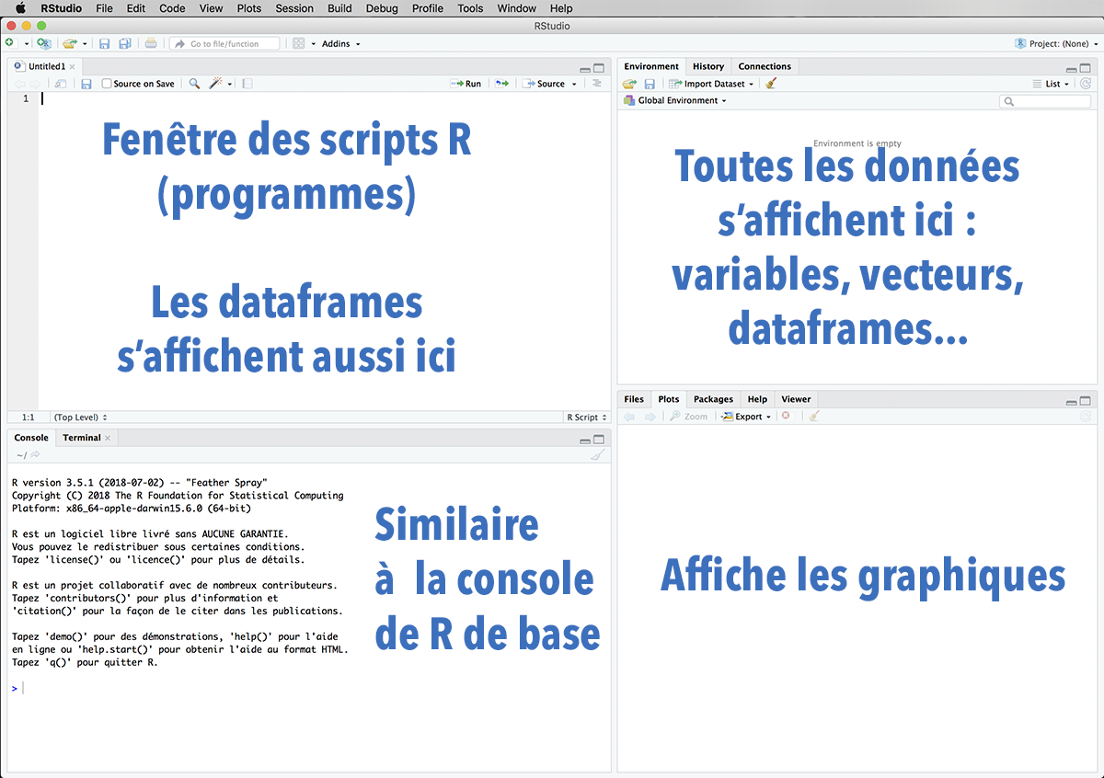Click the print current file icon

(x=151, y=43)
